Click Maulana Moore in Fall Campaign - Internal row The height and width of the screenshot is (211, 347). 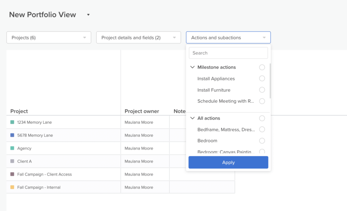pyautogui.click(x=139, y=188)
